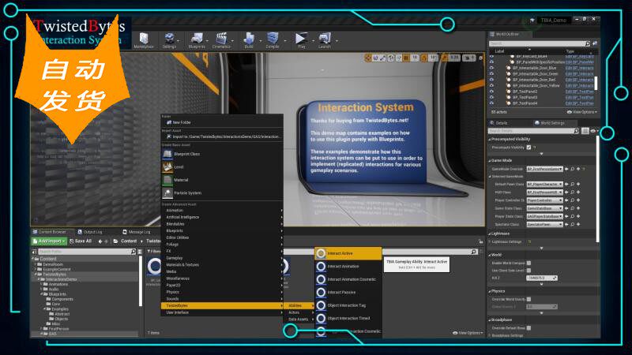The image size is (632, 355).
Task: Choose New Folder in context menu
Action: [x=222, y=122]
